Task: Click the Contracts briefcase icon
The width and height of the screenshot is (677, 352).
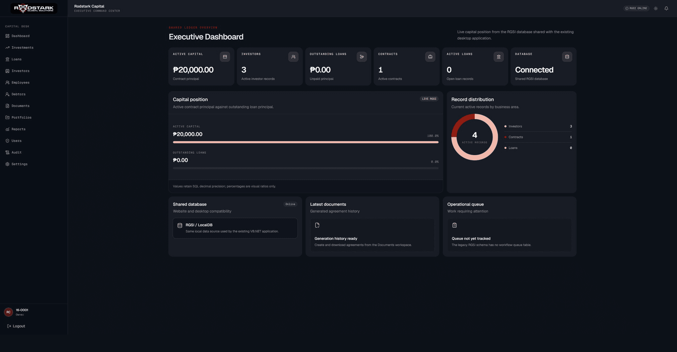Action: 430,57
